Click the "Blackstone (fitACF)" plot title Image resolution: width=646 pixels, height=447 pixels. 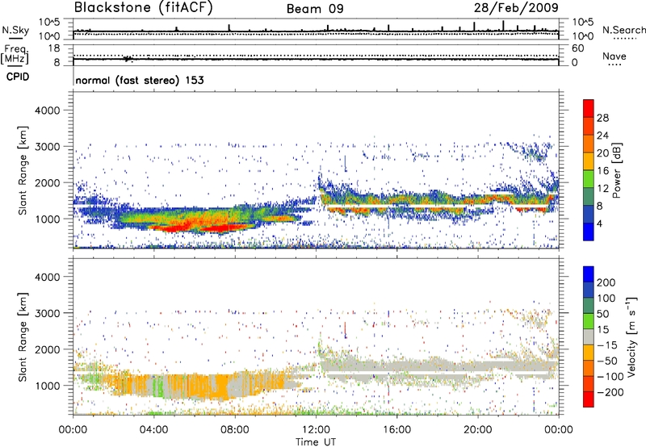pos(144,8)
